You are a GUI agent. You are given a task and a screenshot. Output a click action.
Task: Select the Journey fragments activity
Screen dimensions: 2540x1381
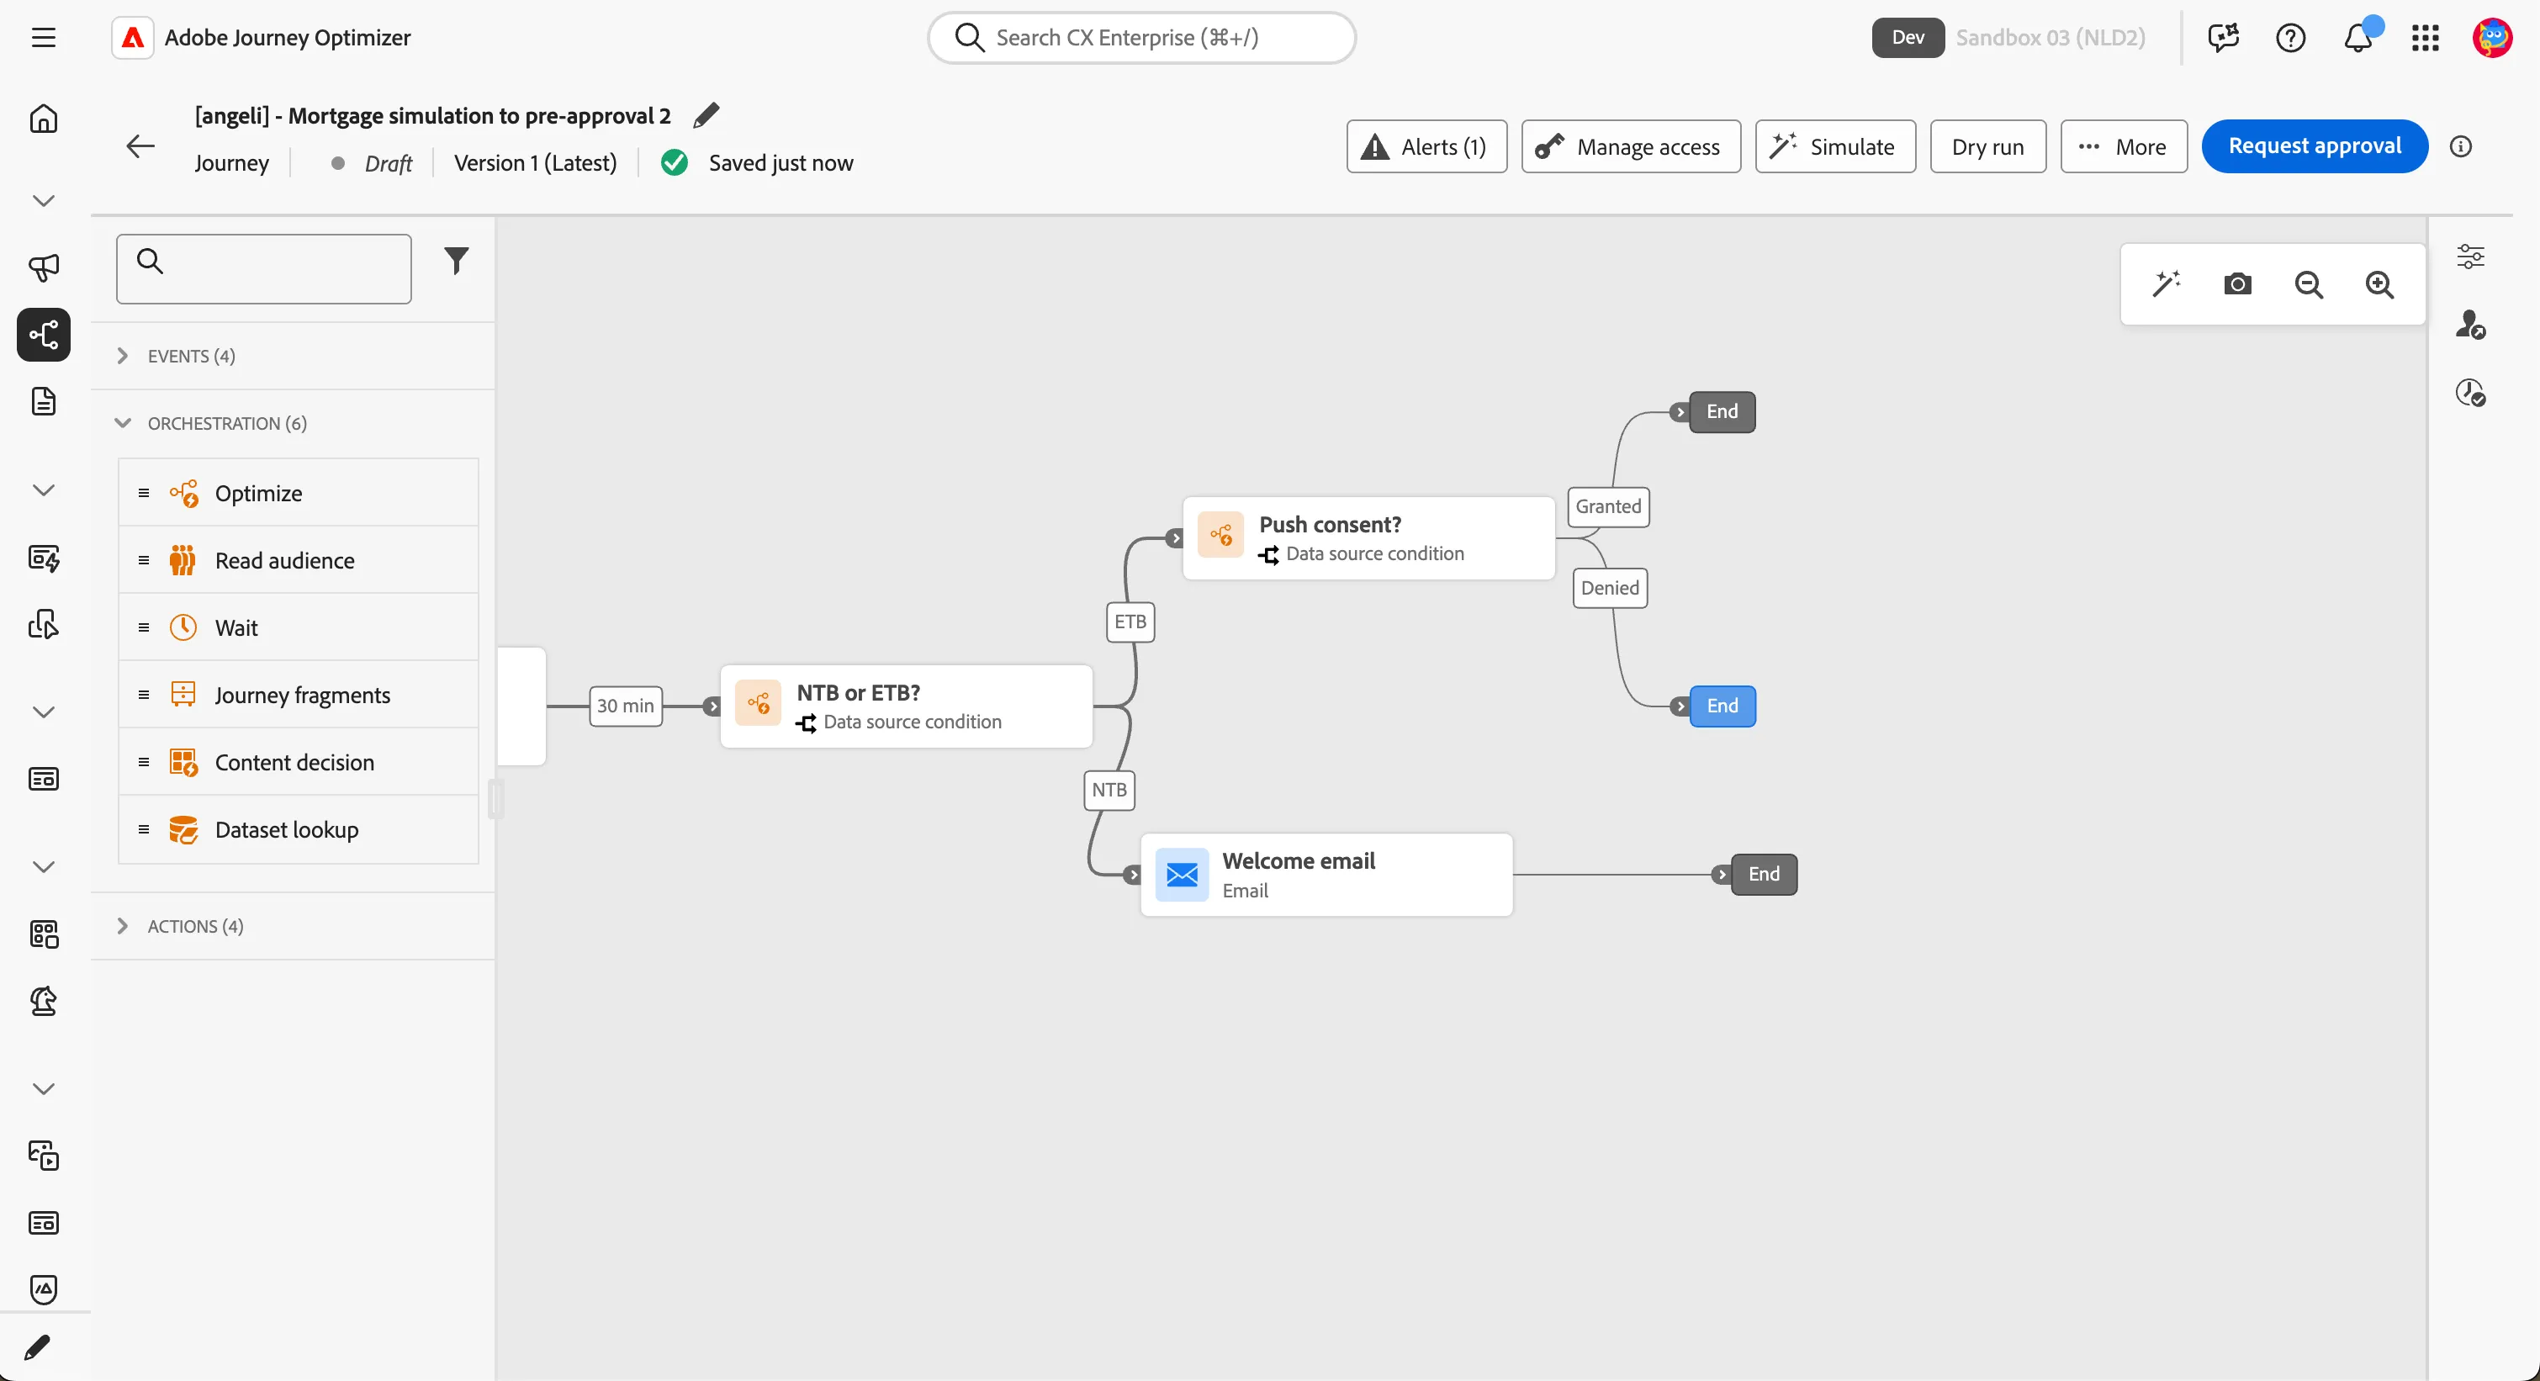click(x=298, y=694)
